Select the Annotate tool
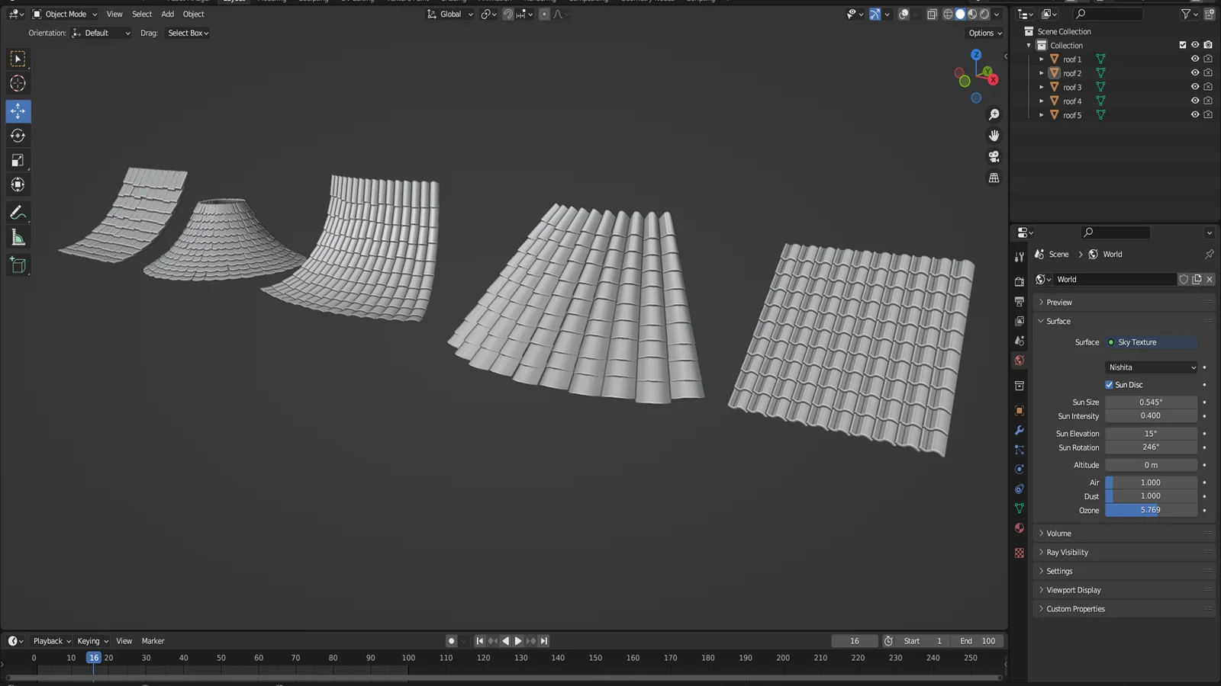1221x686 pixels. (x=18, y=212)
